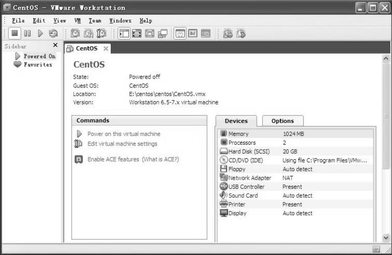Image resolution: width=392 pixels, height=255 pixels.
Task: Click the location path 'E:\centos\centos\CentOS.vmx'
Action: click(167, 94)
